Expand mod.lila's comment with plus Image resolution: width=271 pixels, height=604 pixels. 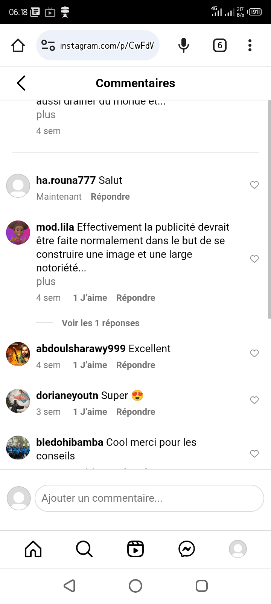[x=46, y=282]
